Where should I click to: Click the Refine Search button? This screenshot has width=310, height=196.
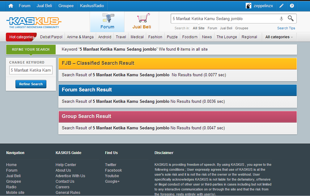31,84
